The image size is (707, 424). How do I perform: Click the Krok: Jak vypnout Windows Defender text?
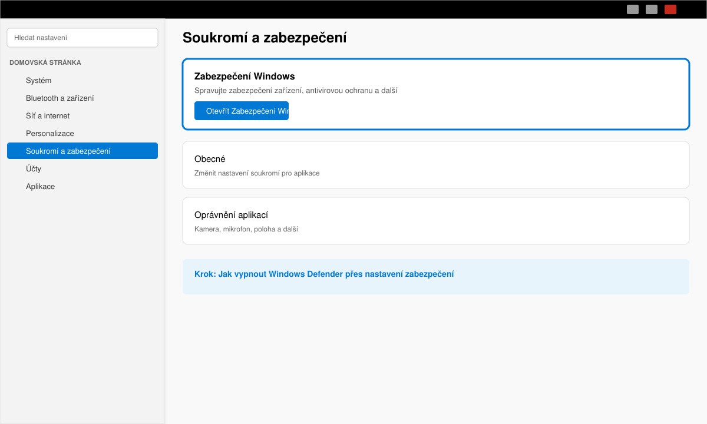click(324, 274)
